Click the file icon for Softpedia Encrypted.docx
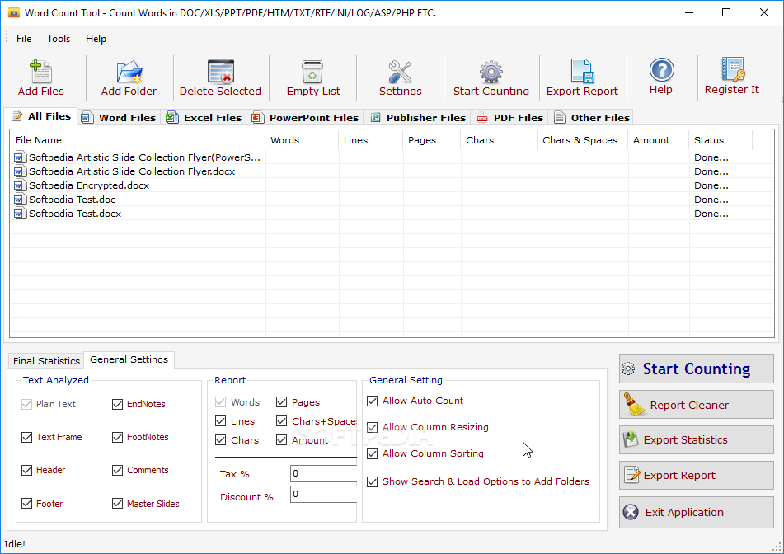784x554 pixels. [x=19, y=185]
